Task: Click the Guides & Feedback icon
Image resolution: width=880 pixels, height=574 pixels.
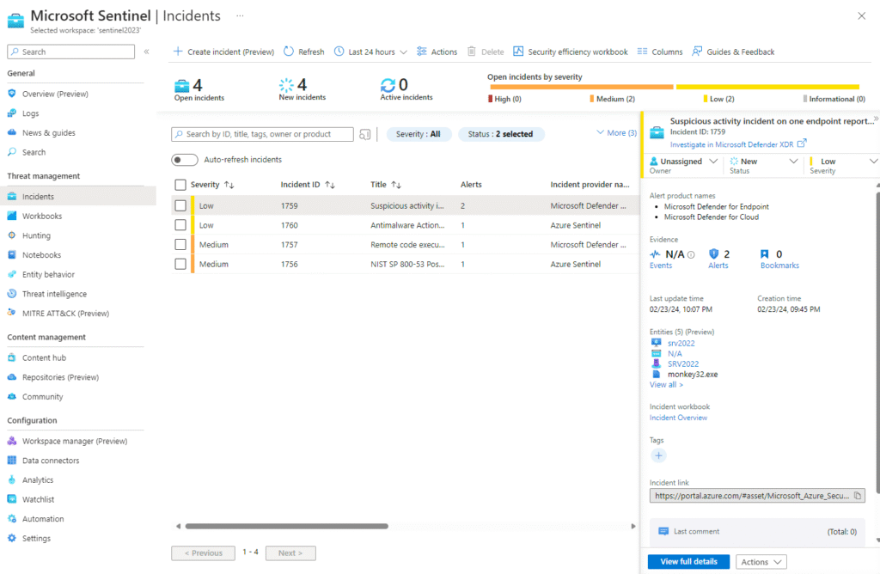Action: [697, 52]
